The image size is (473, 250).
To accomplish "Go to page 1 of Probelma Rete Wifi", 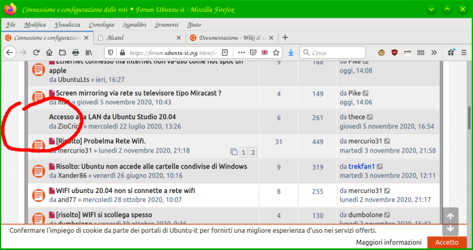I will tap(243, 153).
